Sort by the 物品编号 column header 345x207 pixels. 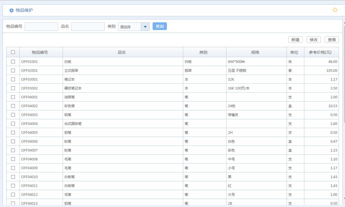tap(40, 52)
